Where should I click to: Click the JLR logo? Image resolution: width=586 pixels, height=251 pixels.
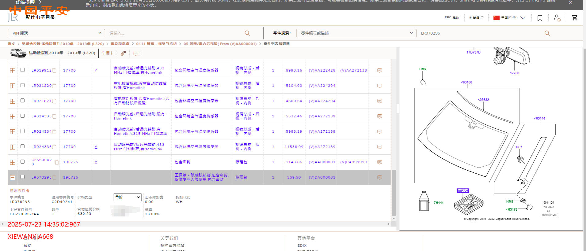coord(13,17)
